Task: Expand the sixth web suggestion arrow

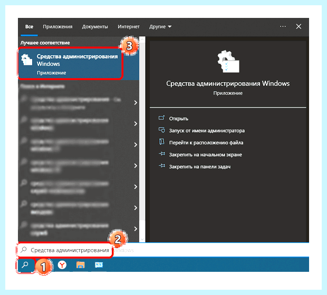Action: tap(136, 208)
